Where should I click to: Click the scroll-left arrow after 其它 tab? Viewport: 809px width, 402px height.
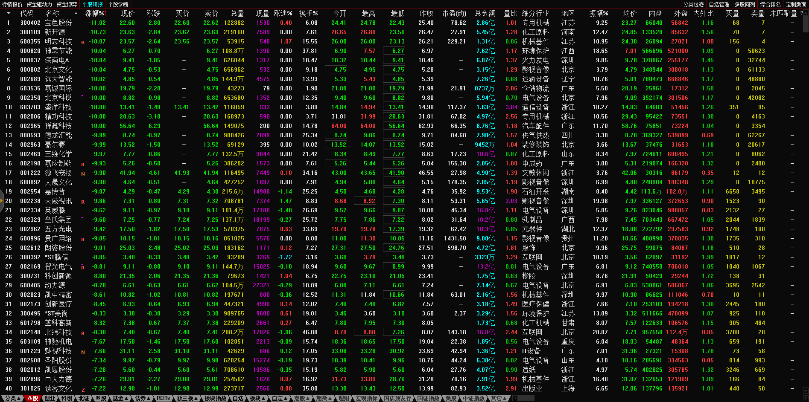(515, 398)
